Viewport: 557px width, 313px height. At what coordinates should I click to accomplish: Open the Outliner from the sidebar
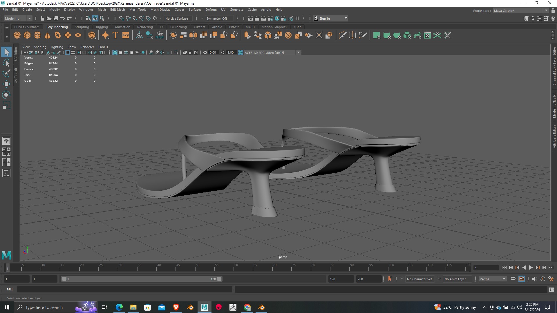(6, 173)
